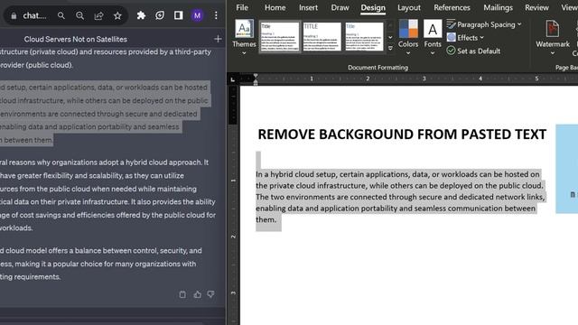This screenshot has height=325, width=578.
Task: Apply the third style thumbnail with blue Title
Action: click(364, 36)
